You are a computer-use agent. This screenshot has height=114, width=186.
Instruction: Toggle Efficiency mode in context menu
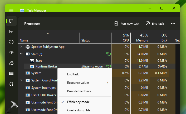click(x=78, y=102)
